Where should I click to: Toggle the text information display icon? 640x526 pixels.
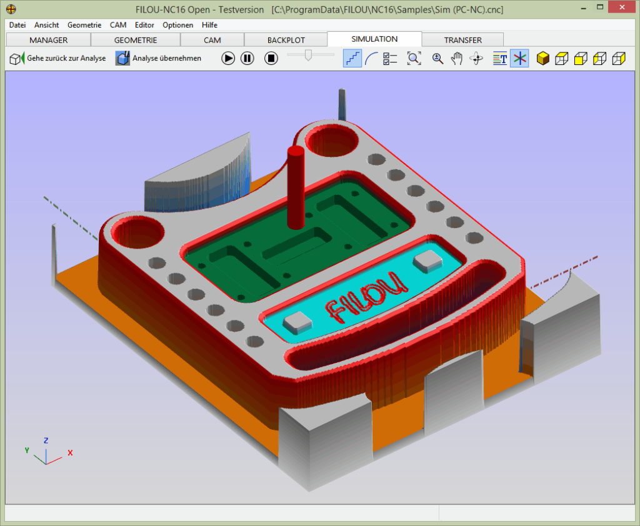(x=499, y=58)
